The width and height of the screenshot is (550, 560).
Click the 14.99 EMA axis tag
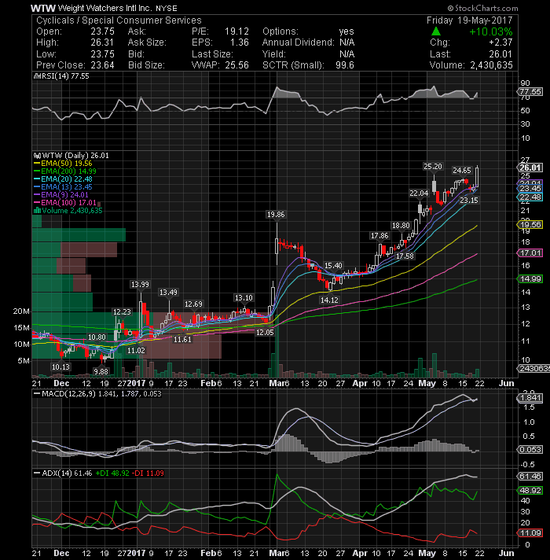[530, 278]
